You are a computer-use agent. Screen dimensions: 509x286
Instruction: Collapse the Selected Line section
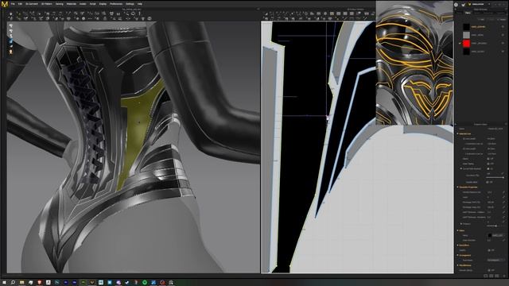[458, 133]
